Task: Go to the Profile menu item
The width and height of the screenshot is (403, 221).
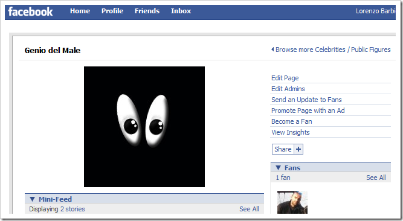Action: click(x=112, y=11)
